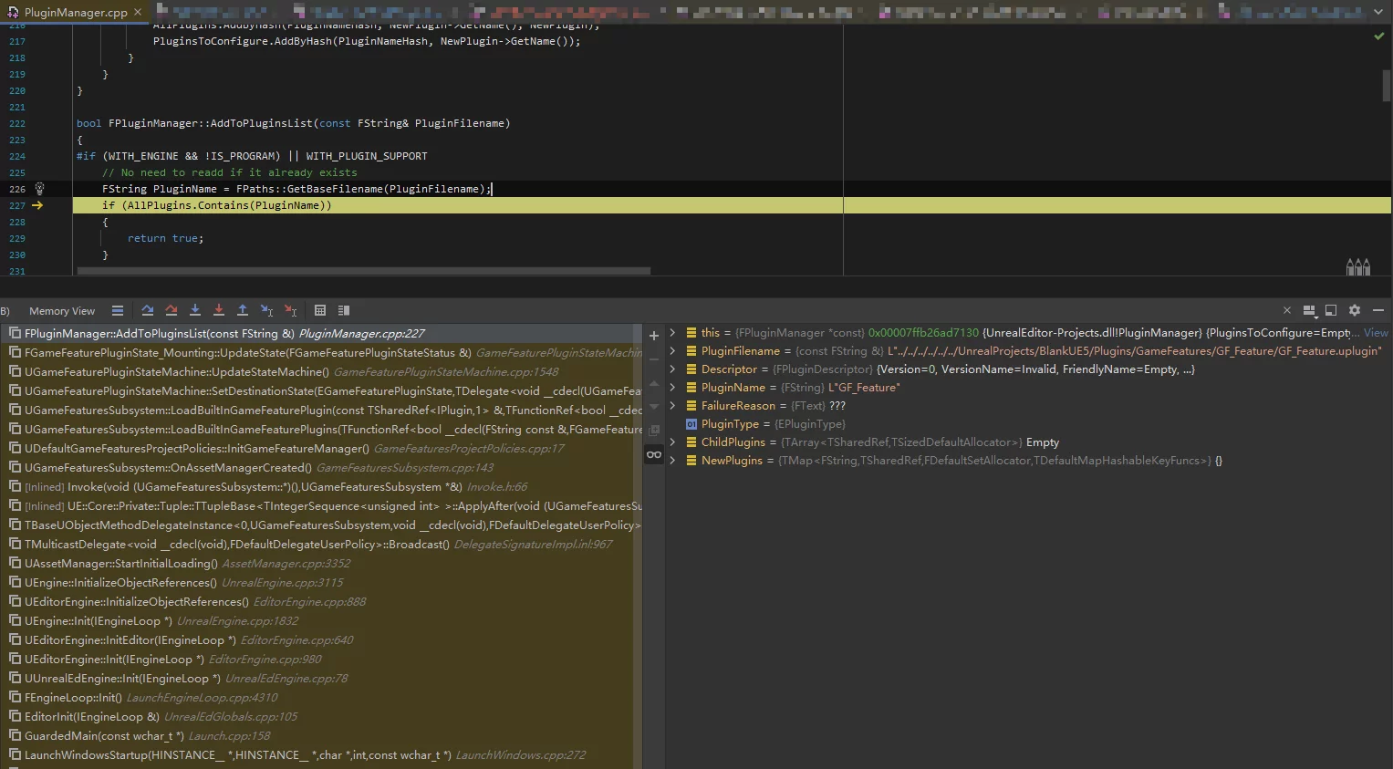
Task: Add a new watch with plus icon
Action: click(x=653, y=336)
